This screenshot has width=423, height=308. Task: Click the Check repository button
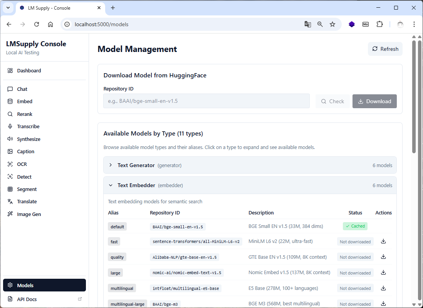[x=332, y=101]
